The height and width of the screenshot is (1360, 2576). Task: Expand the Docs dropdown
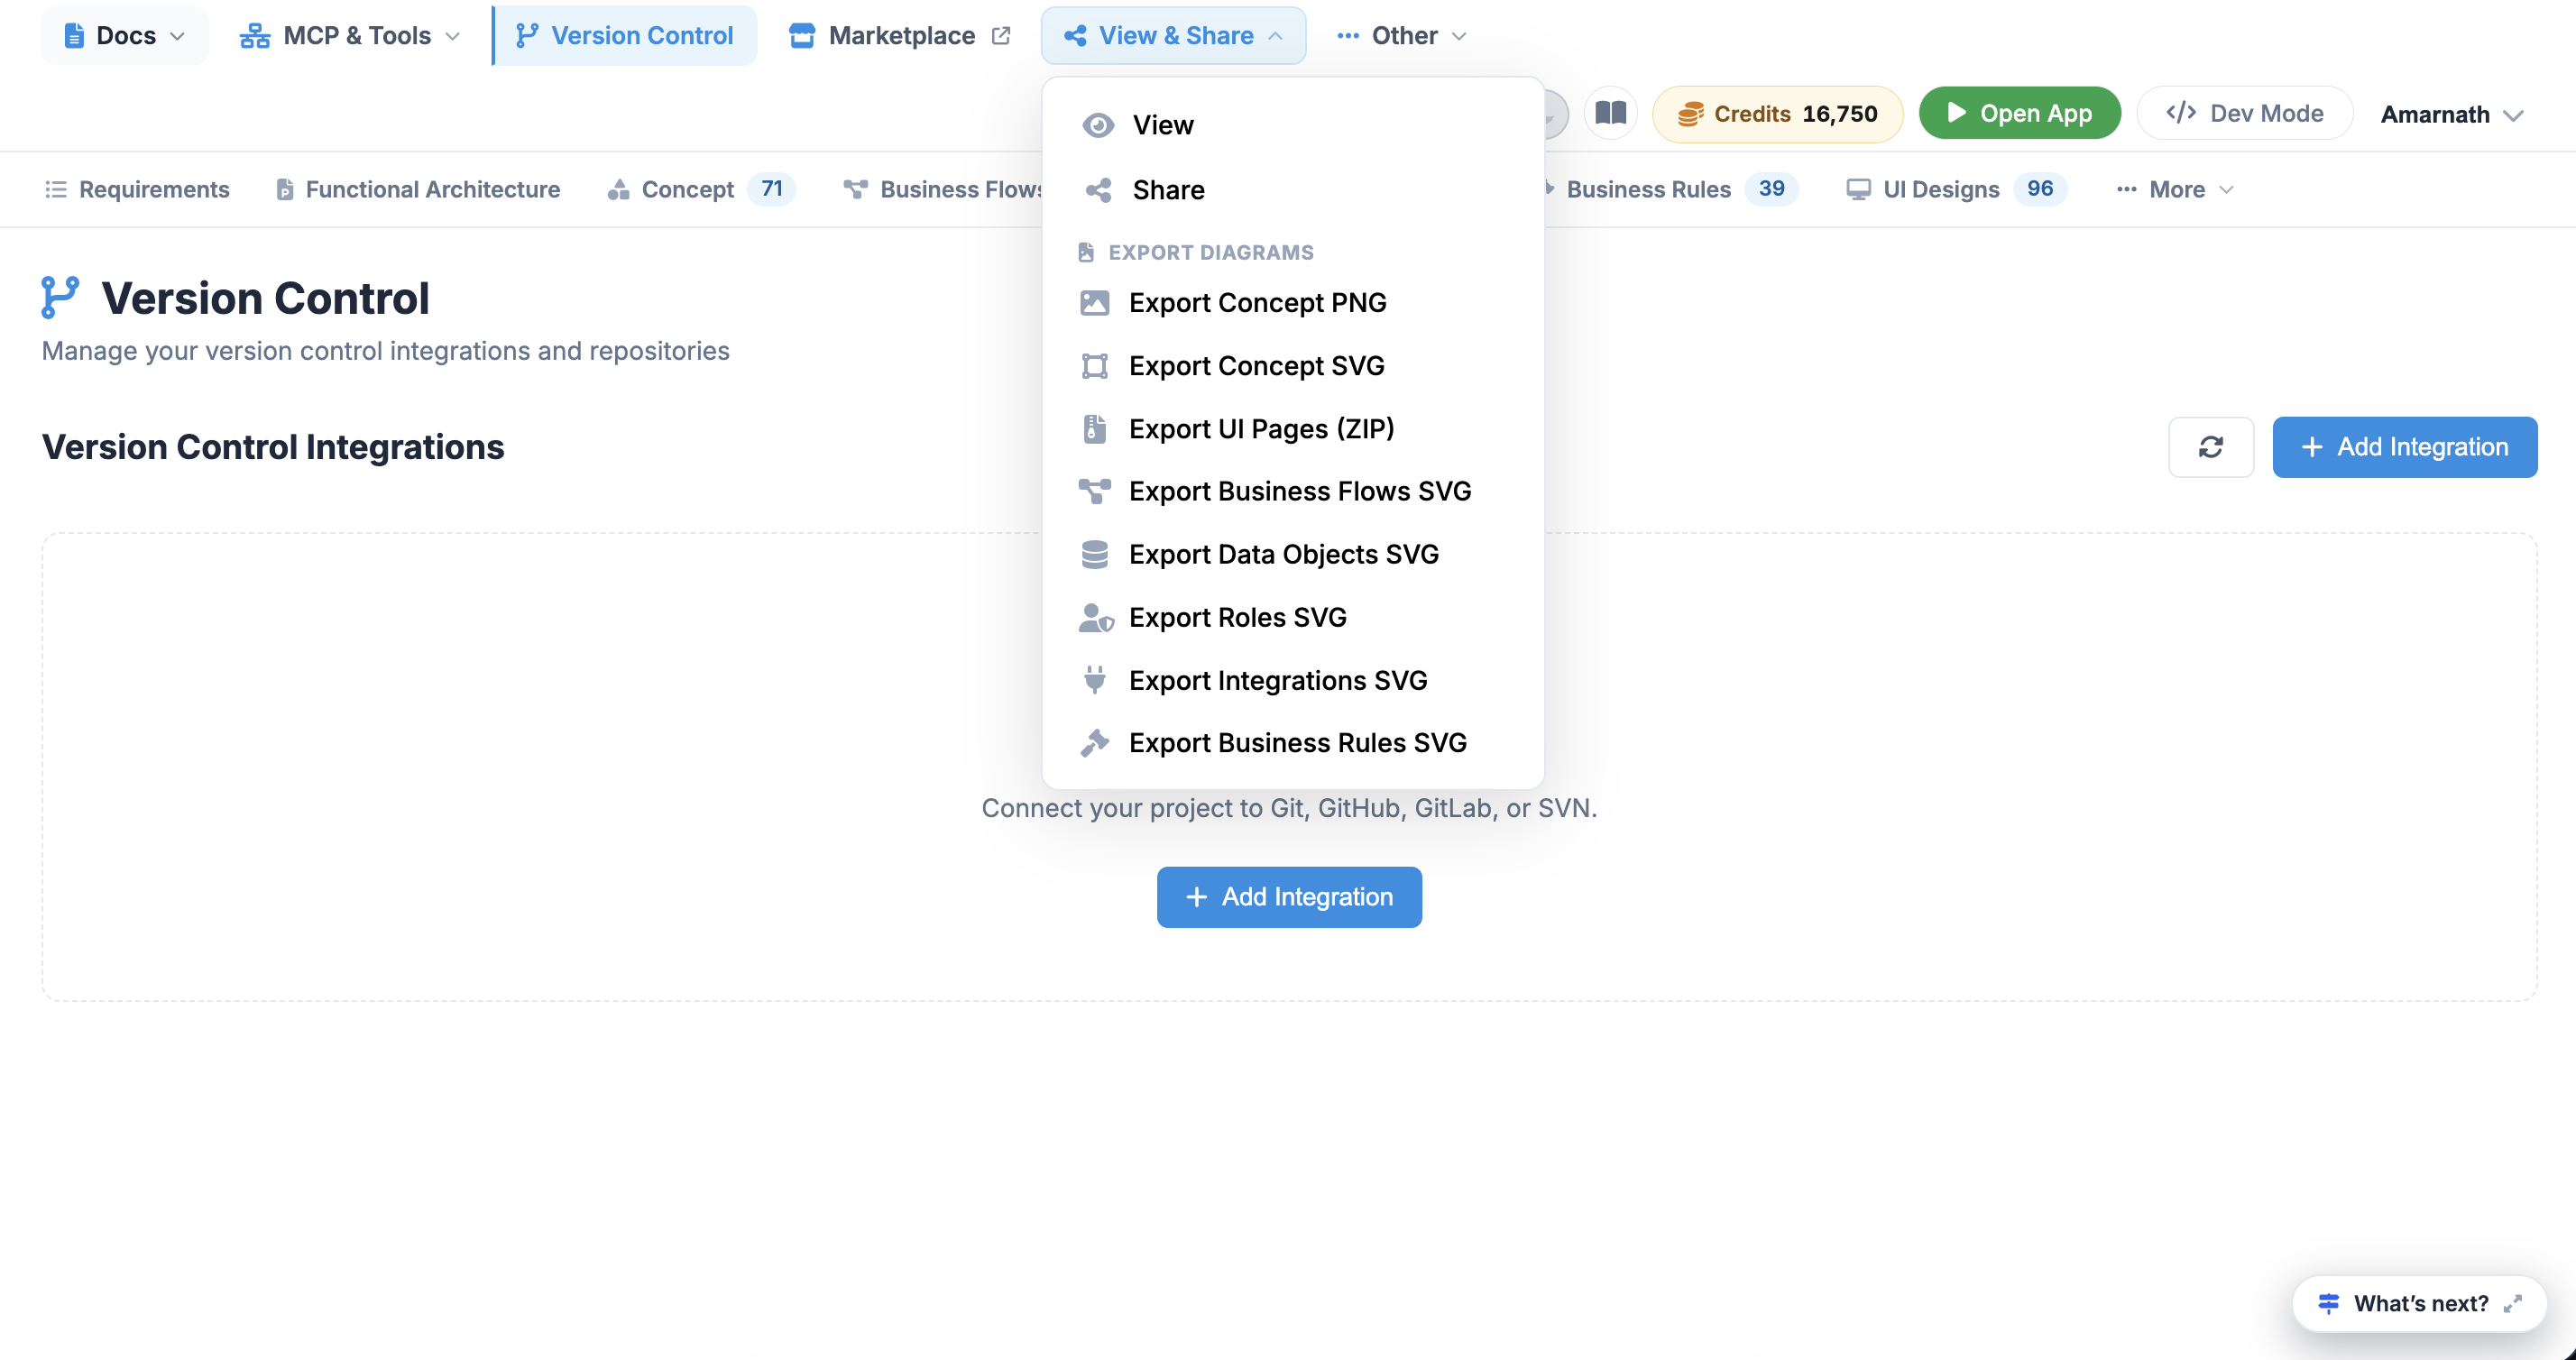(125, 36)
